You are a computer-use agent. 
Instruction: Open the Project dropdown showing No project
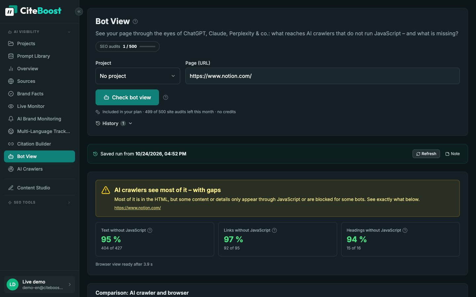[x=138, y=76]
